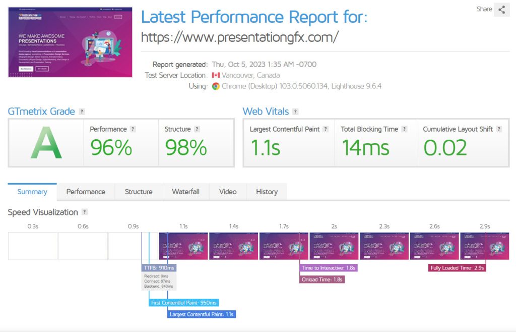Click help icon beside Speed Visualization

click(85, 212)
